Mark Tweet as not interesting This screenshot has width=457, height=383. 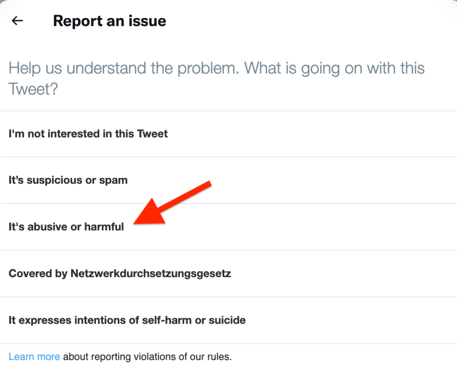point(88,134)
